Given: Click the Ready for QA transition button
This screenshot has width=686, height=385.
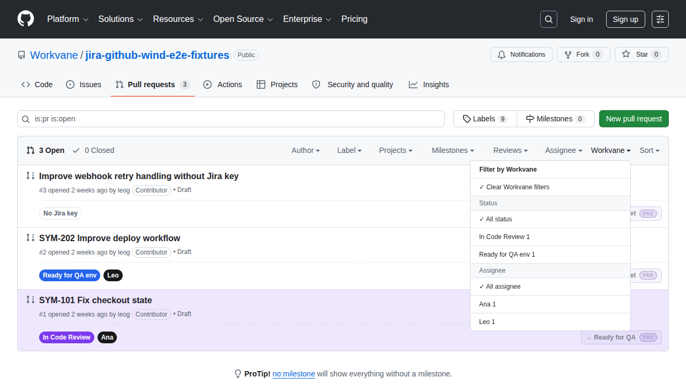Looking at the screenshot, I should (x=621, y=337).
